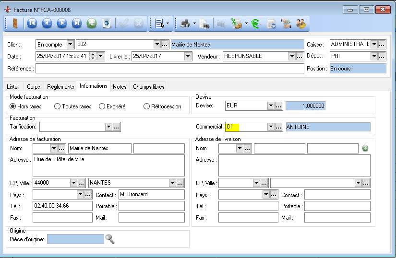Click the ellipsis button beside Commercial field
This screenshot has height=258, width=396.
click(279, 127)
